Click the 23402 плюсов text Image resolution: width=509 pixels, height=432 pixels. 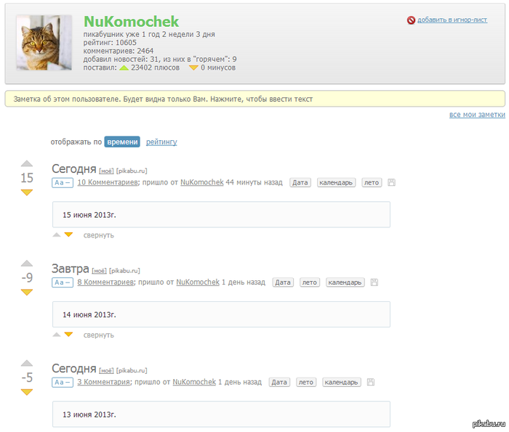coord(155,68)
